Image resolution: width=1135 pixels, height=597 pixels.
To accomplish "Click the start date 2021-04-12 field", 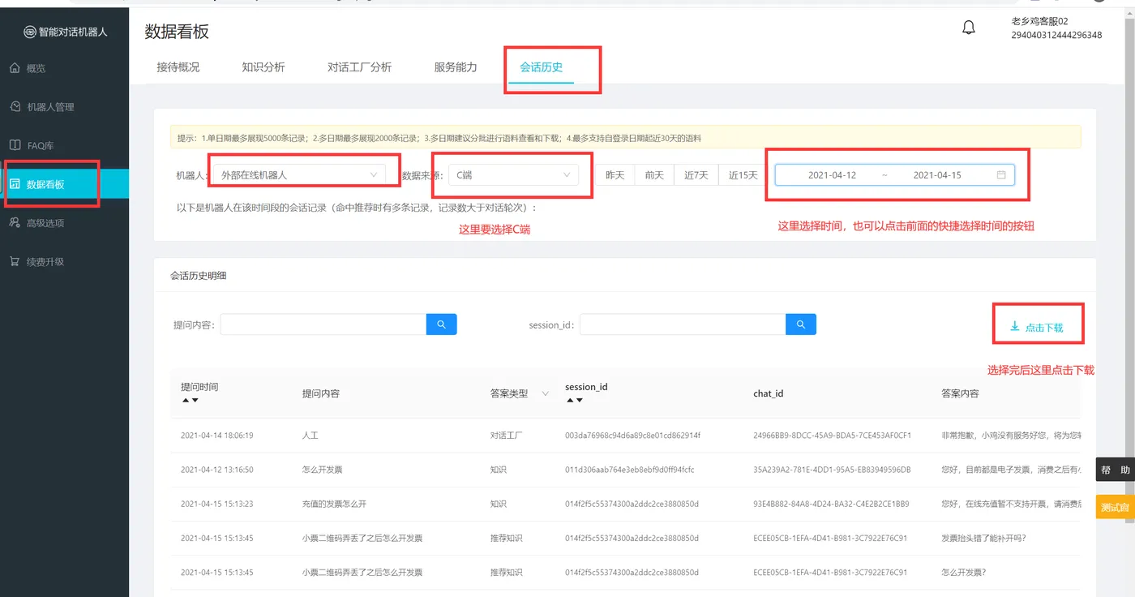I will pos(832,174).
